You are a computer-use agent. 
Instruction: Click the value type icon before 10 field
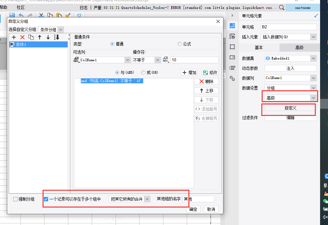[x=166, y=60]
